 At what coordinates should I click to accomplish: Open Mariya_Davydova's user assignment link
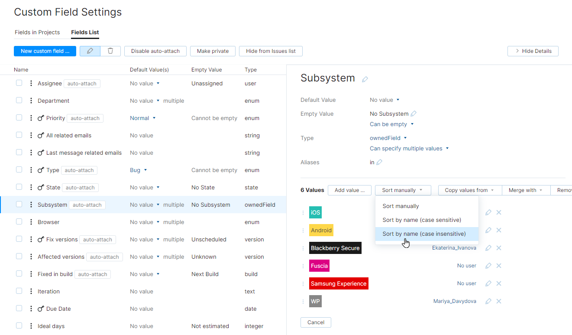455,301
